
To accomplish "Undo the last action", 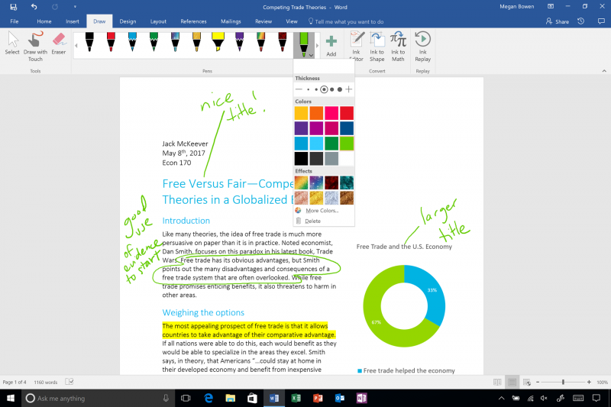I will (x=34, y=7).
